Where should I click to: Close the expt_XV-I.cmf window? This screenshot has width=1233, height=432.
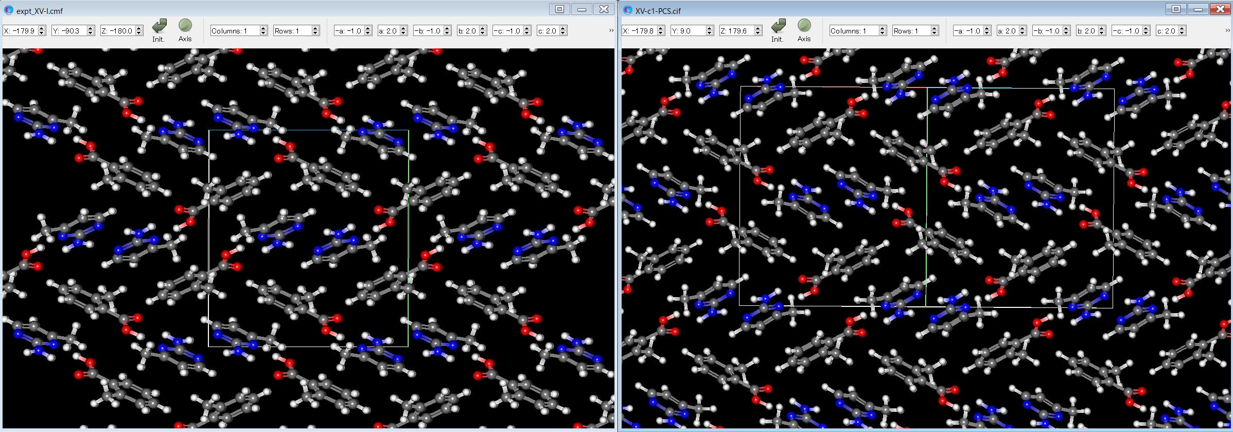604,9
